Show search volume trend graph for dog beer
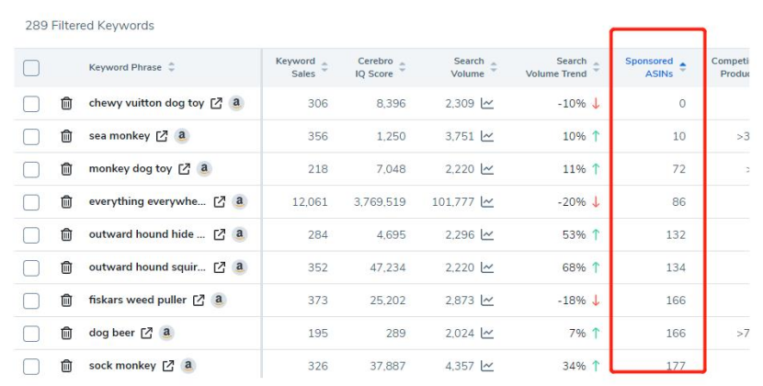The width and height of the screenshot is (763, 386). [487, 333]
